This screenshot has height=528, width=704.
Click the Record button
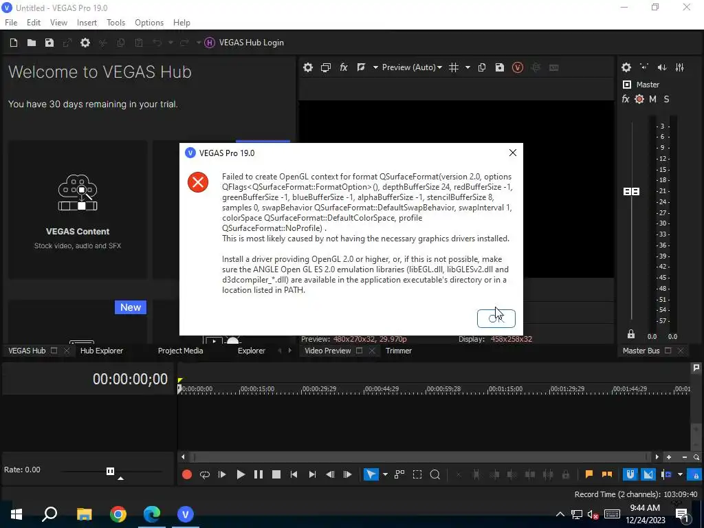coord(187,474)
